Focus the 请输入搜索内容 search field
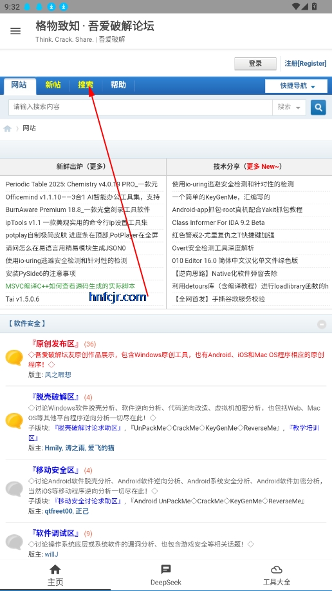The width and height of the screenshot is (332, 591). 140,108
